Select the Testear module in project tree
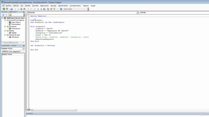This screenshot has width=209, height=117. 14,33
